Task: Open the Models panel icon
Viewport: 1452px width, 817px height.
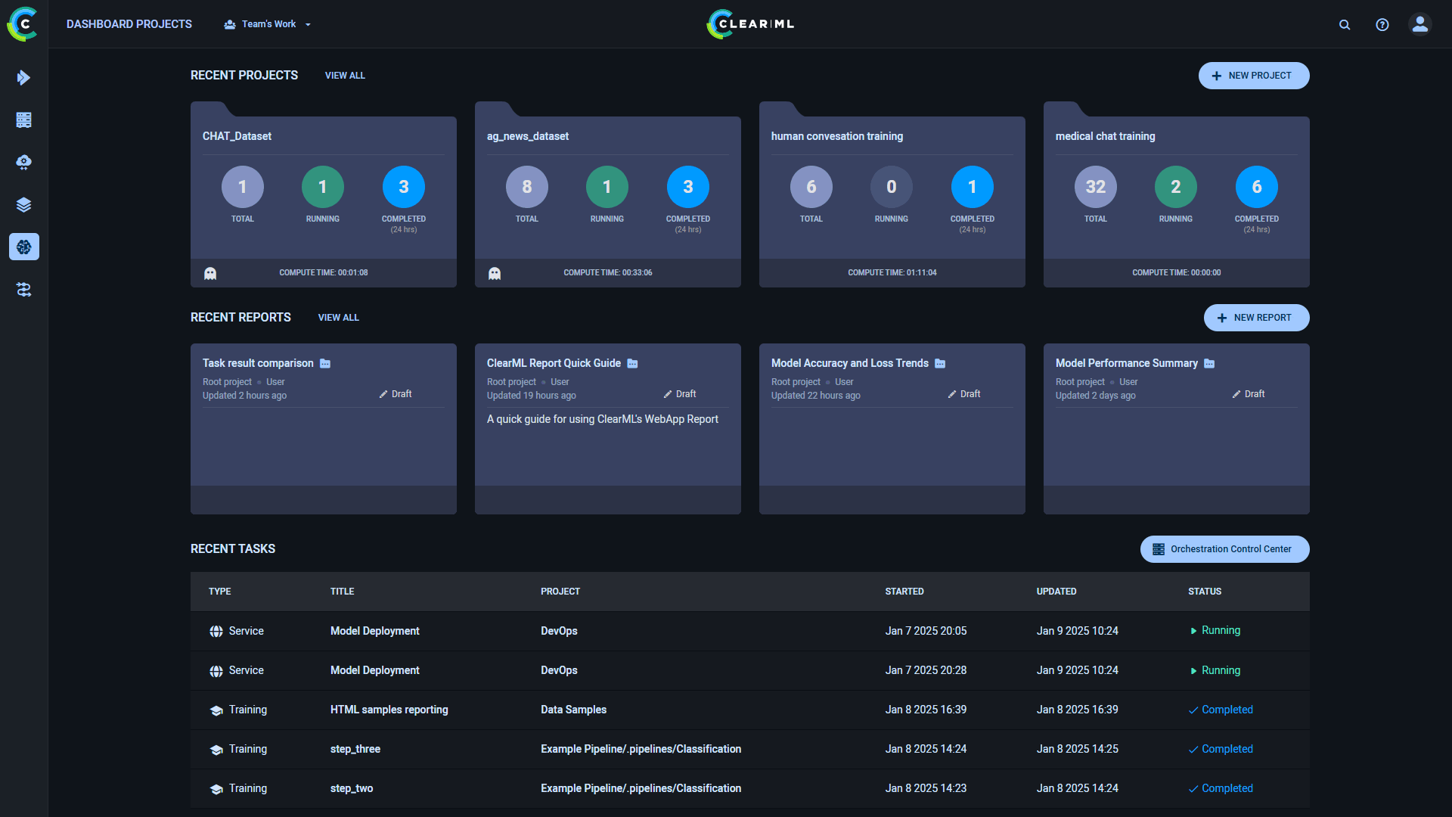Action: [24, 204]
